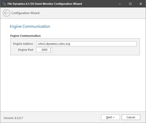146x123 pixels.
Task: Click the gear application icon in title bar
Action: (x=4, y=4)
